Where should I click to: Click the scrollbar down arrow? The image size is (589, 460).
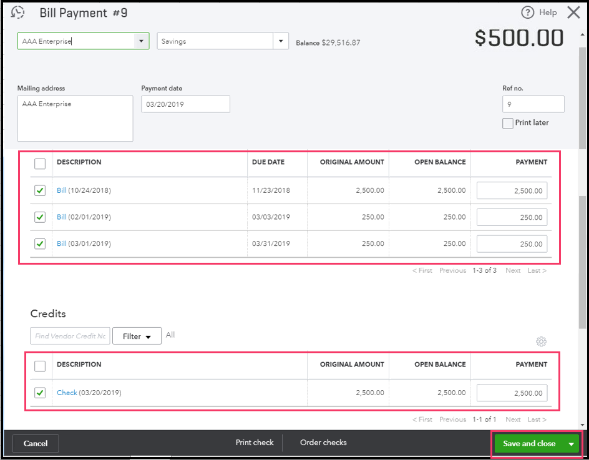(582, 424)
